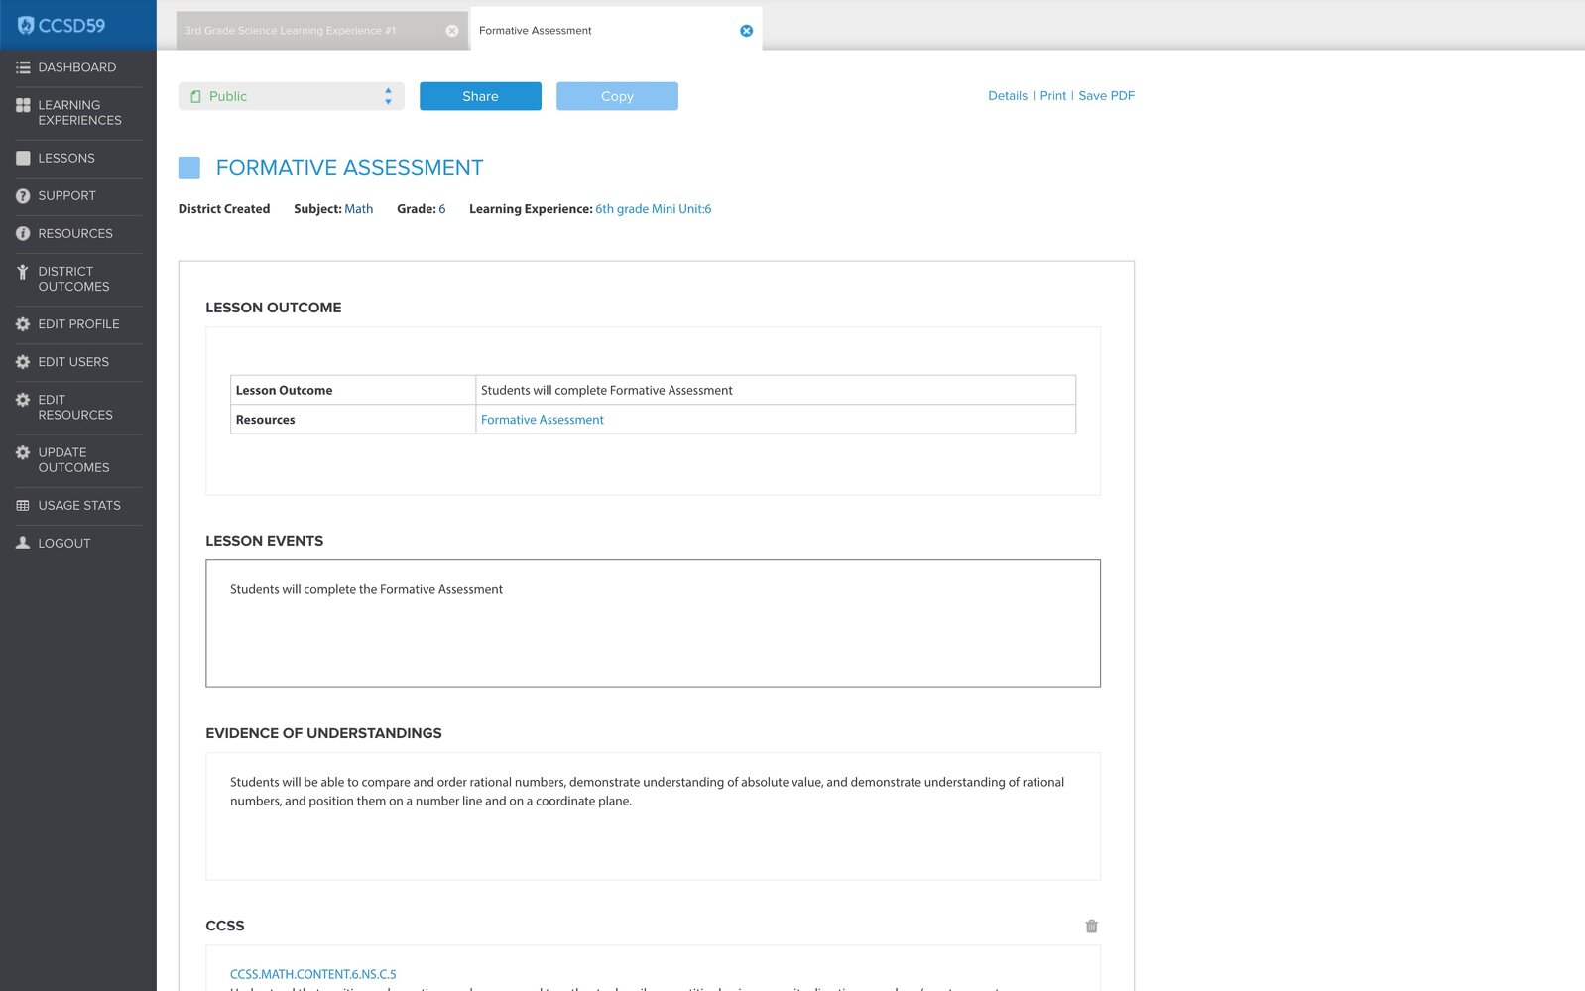Click the Learning Experiences grid icon
The image size is (1585, 991).
[23, 105]
